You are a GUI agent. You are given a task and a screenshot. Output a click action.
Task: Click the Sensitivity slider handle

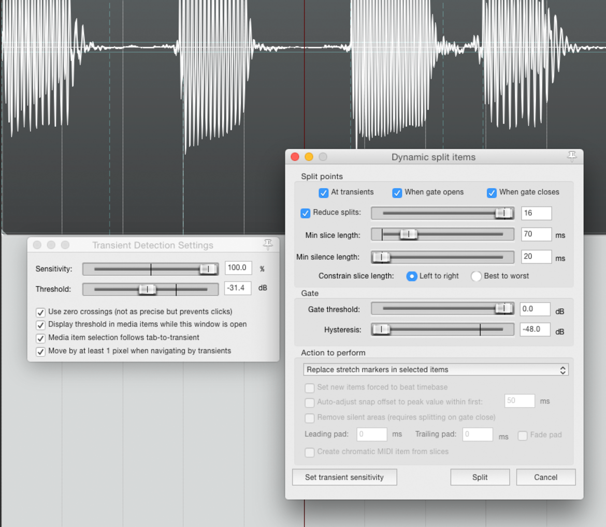click(x=208, y=269)
